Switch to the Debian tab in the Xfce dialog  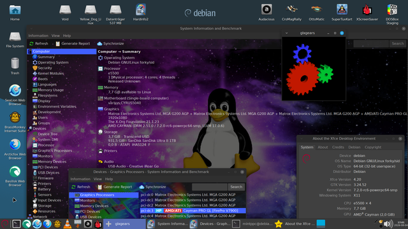tap(354, 147)
